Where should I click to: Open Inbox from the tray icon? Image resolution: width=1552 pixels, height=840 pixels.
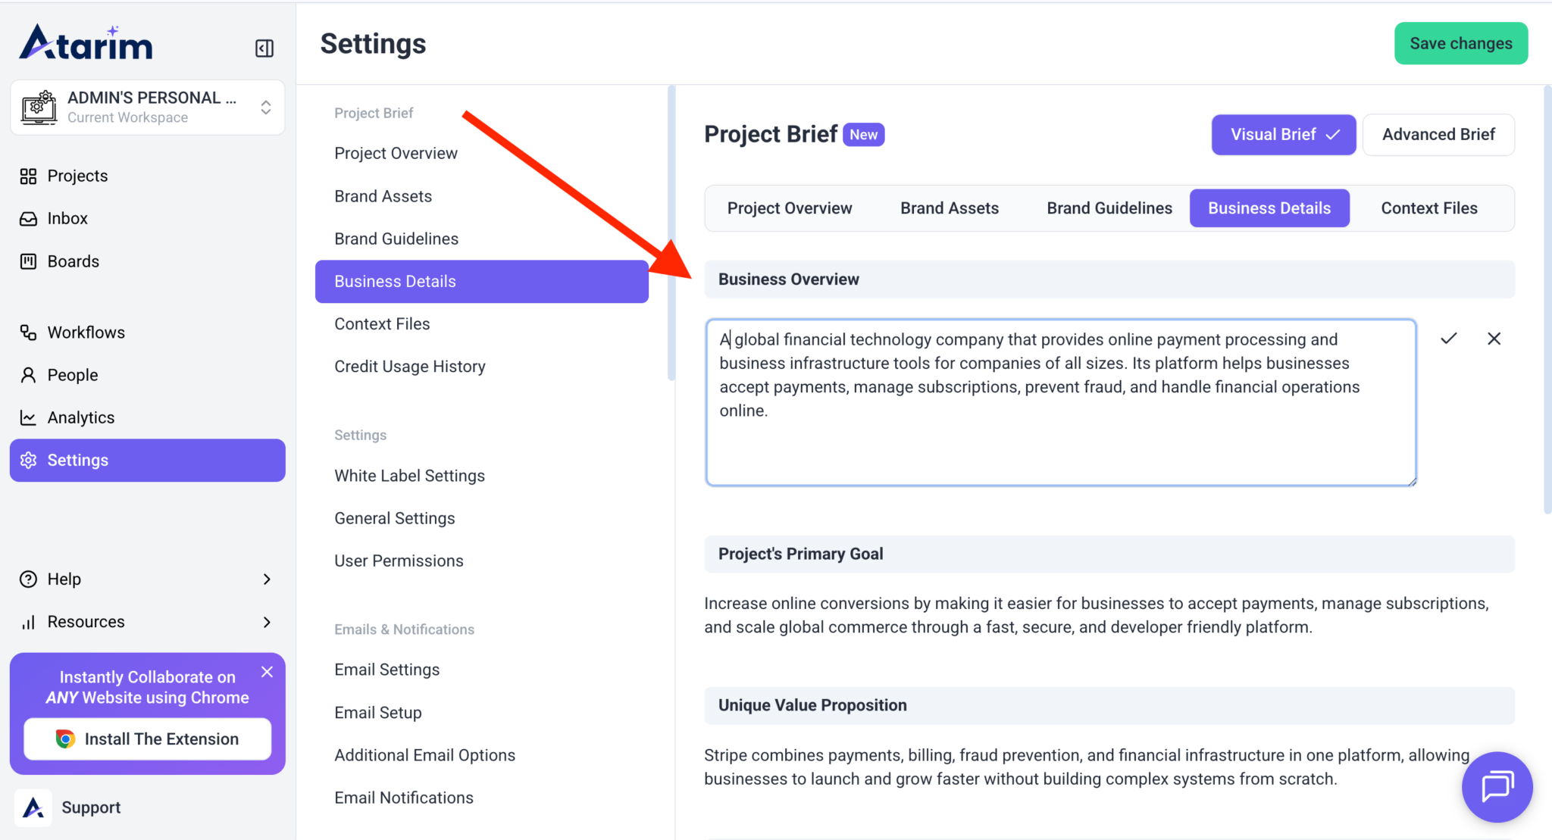[x=28, y=219]
